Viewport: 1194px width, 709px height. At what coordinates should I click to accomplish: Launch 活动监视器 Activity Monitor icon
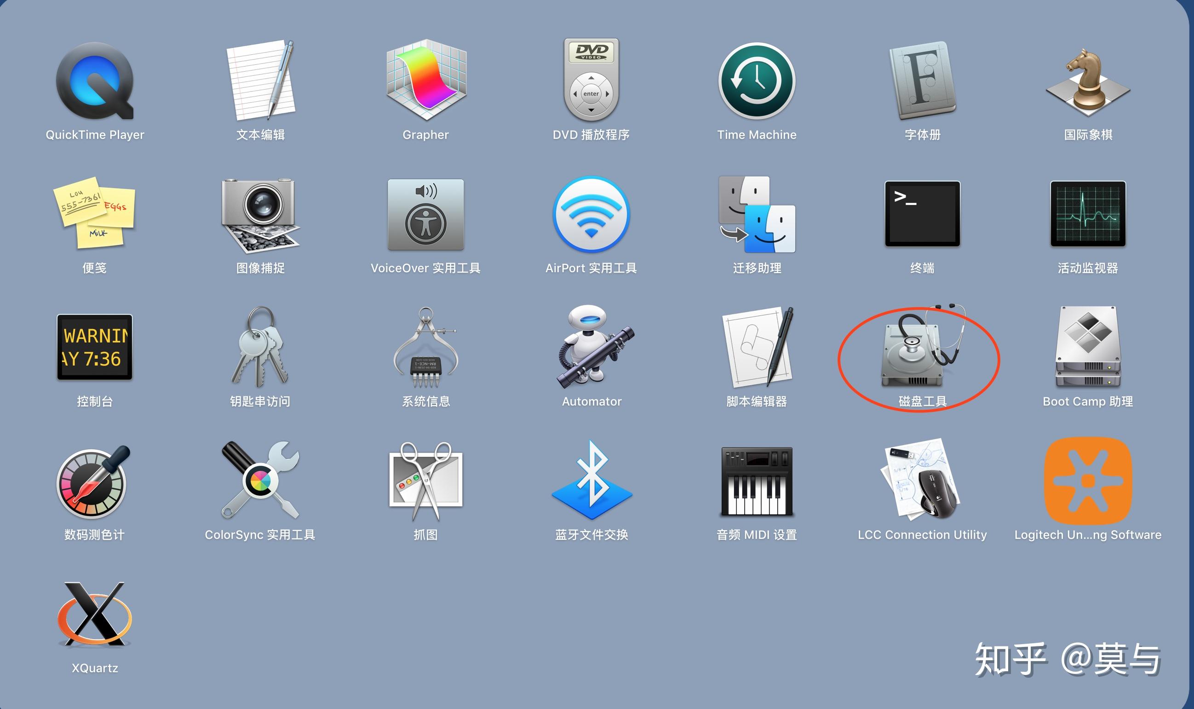click(1088, 213)
